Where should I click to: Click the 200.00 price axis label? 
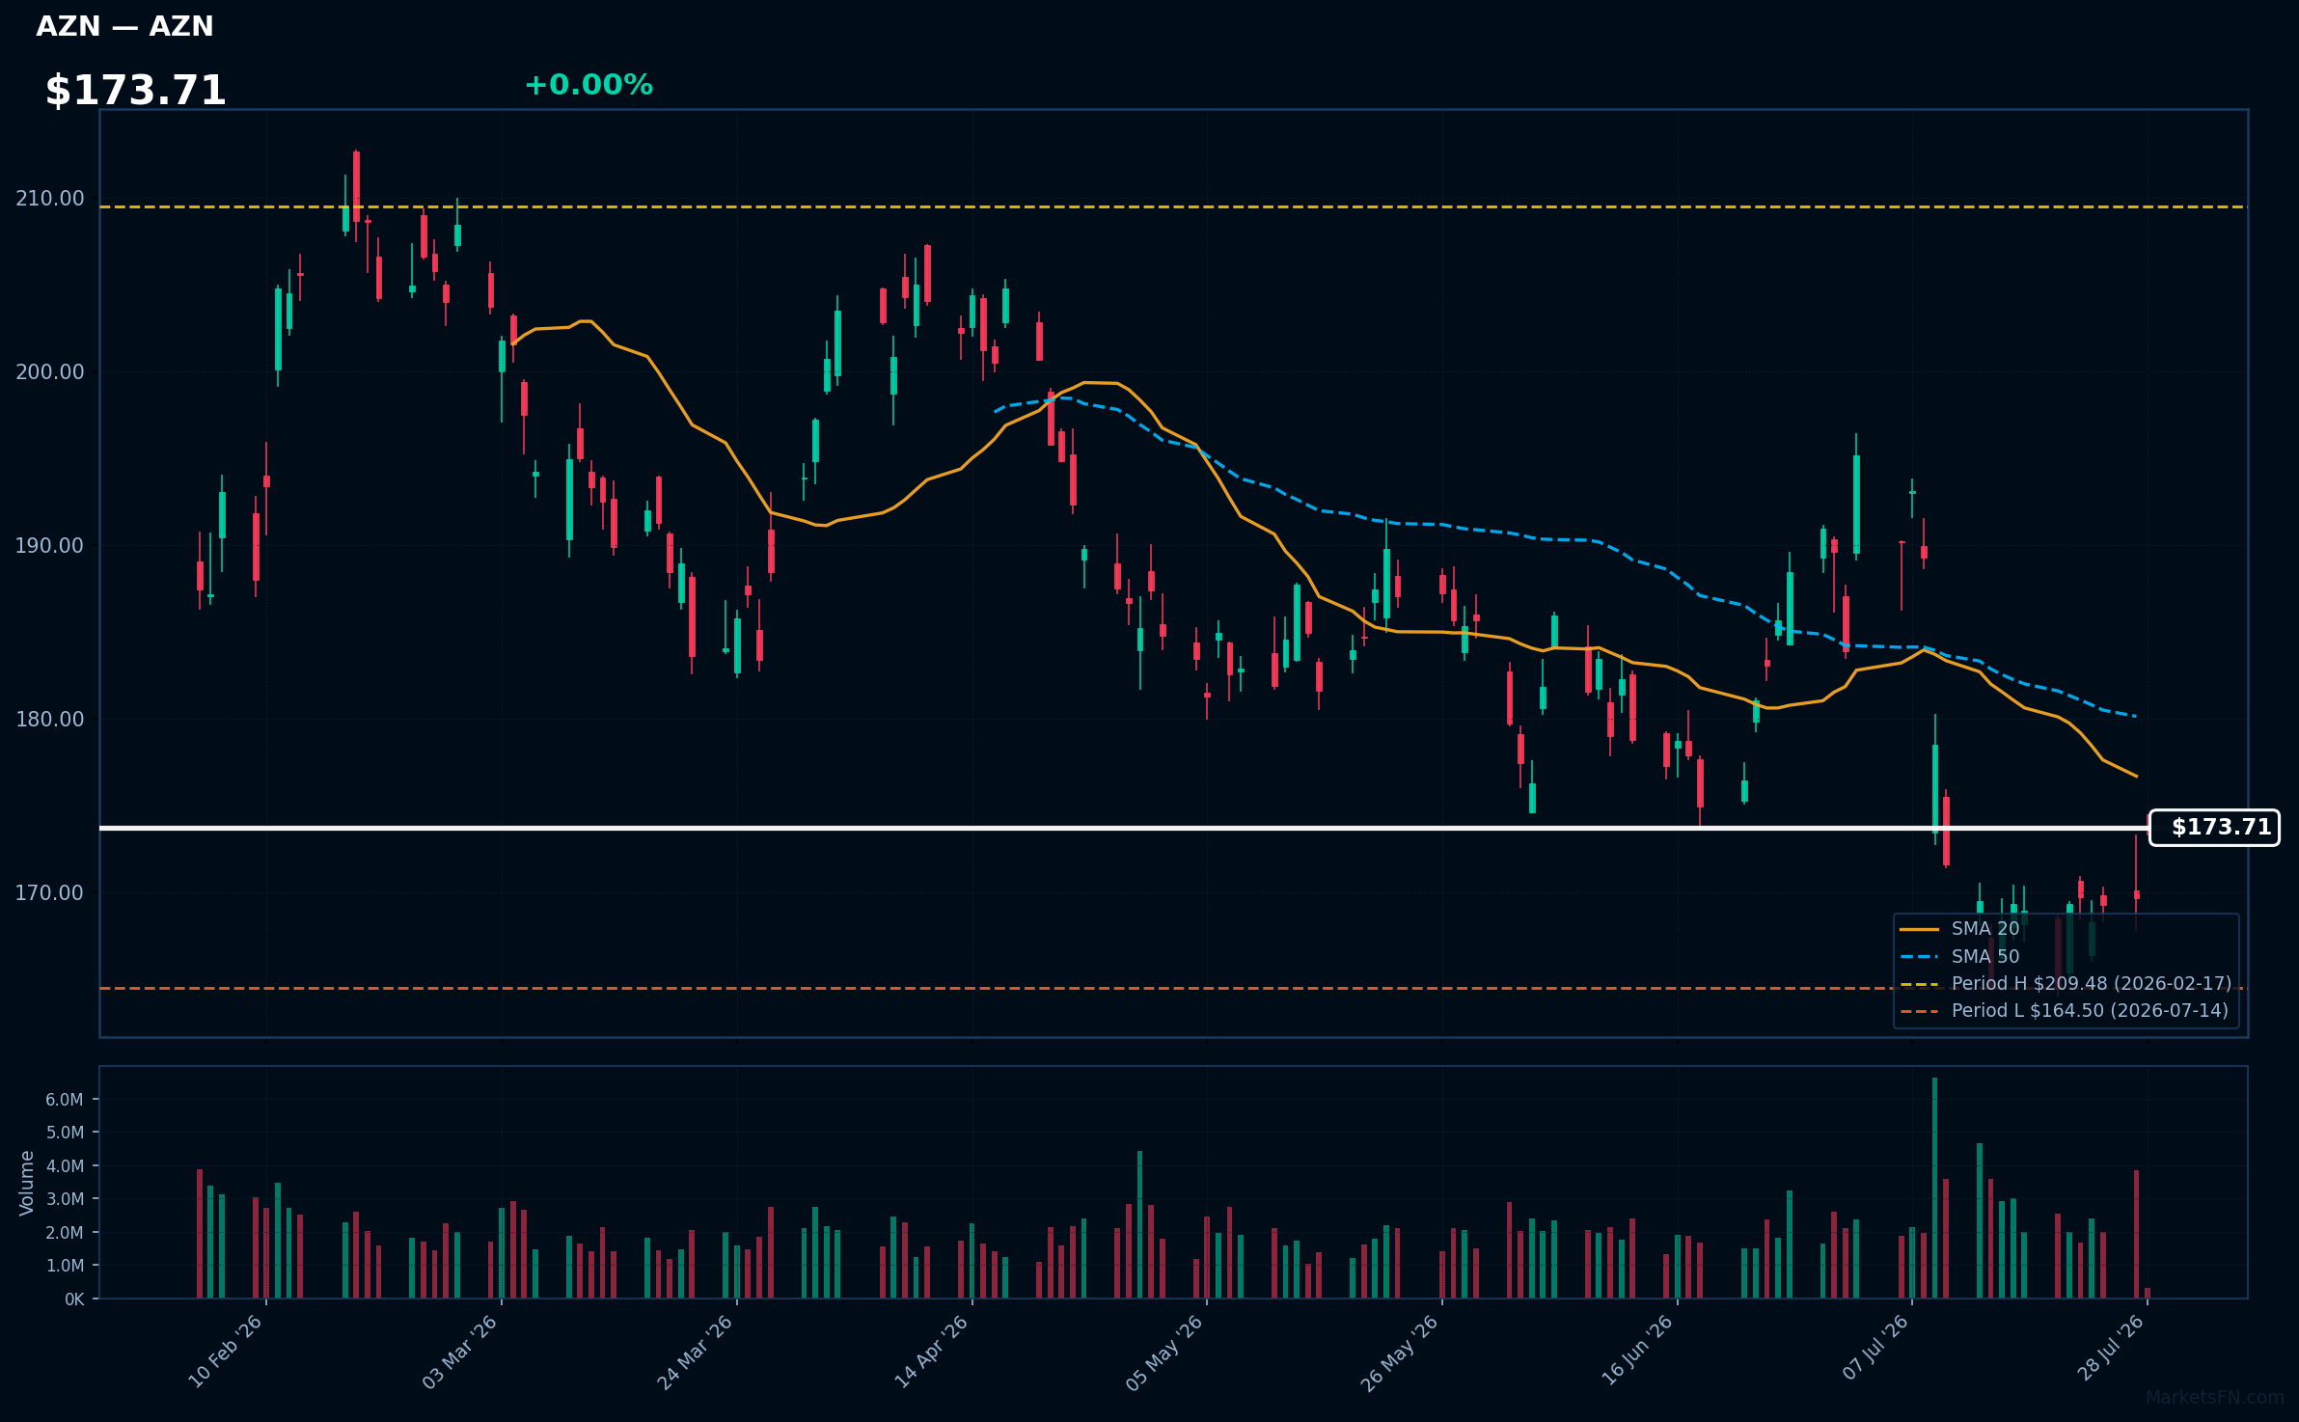pyautogui.click(x=50, y=372)
